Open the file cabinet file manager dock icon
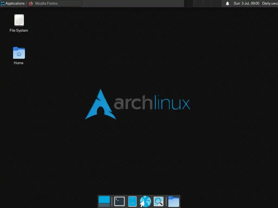This screenshot has height=208, width=278. pyautogui.click(x=132, y=201)
